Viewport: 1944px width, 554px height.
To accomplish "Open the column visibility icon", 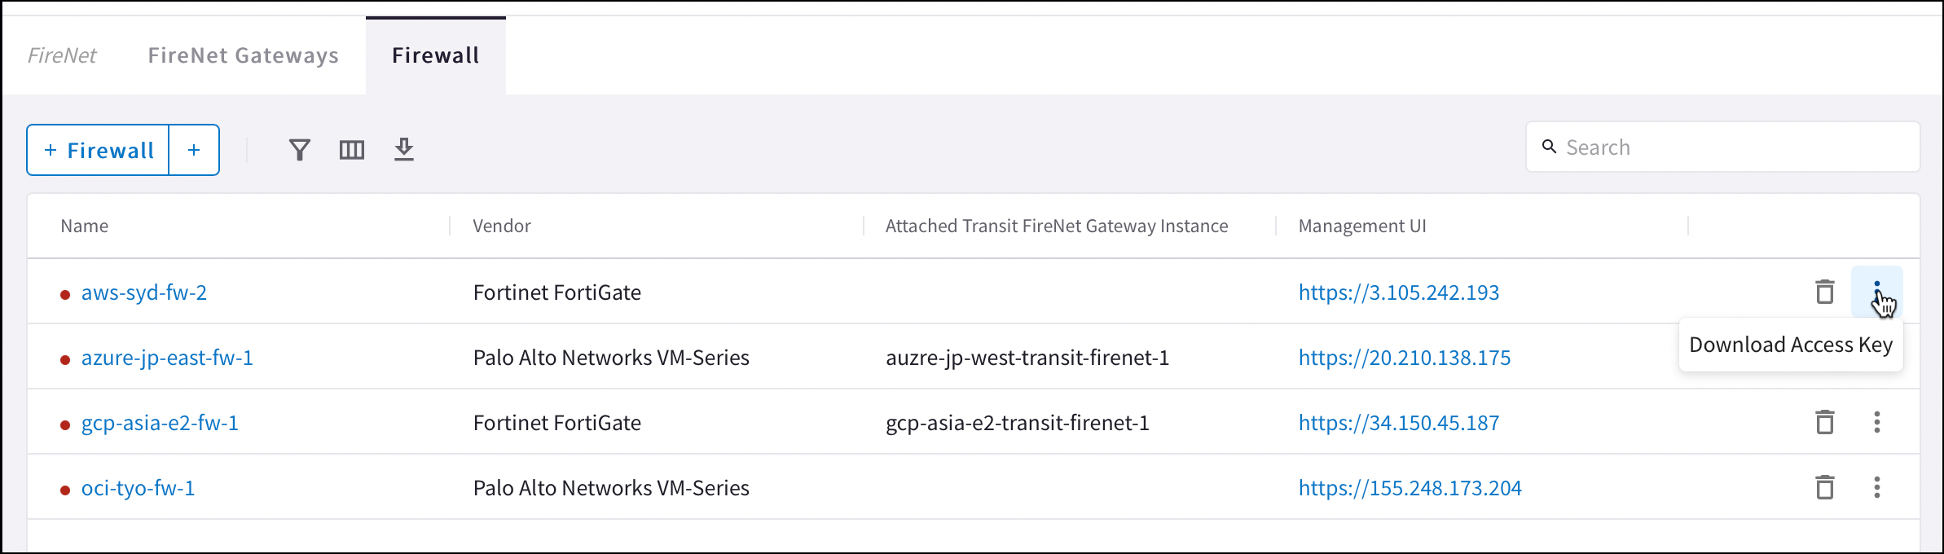I will (x=351, y=149).
